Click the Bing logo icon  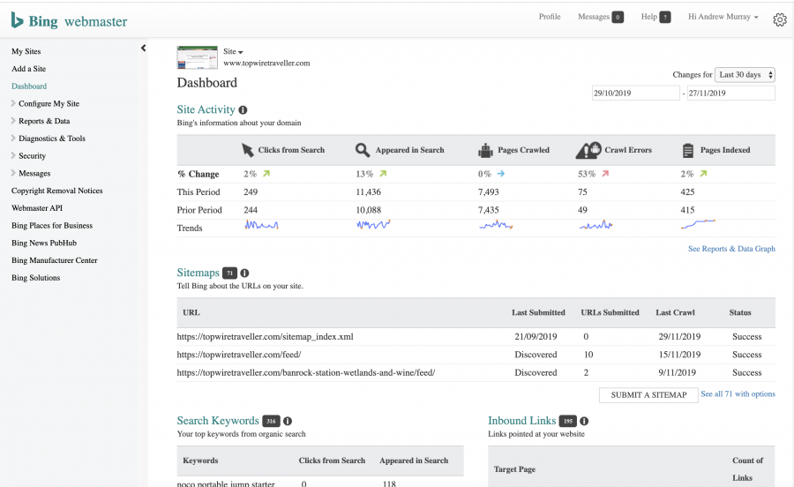[18, 21]
